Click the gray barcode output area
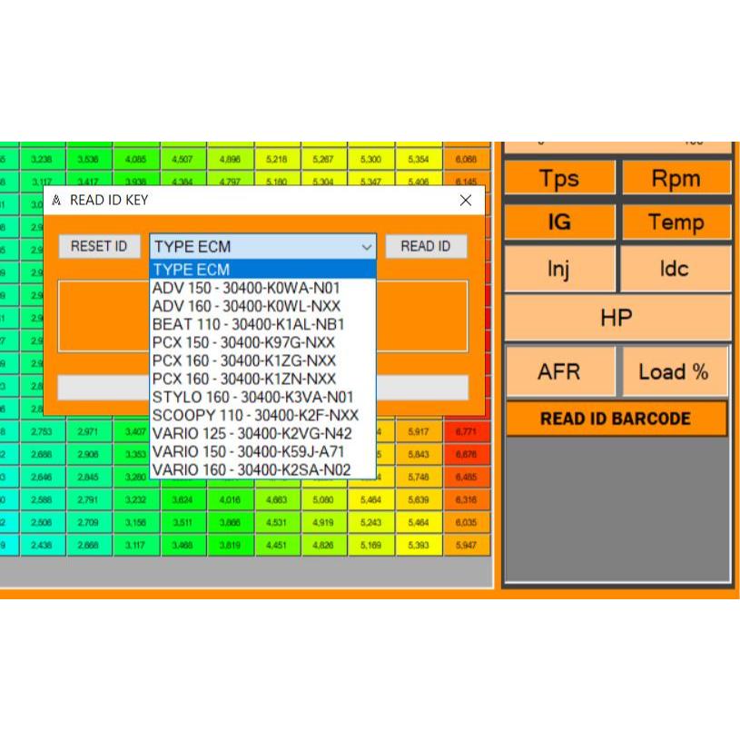 pos(617,508)
